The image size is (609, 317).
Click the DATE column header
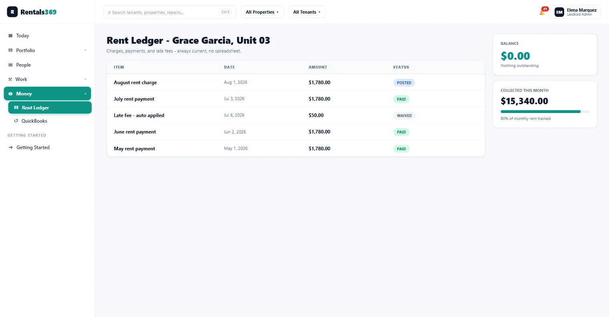(x=229, y=67)
